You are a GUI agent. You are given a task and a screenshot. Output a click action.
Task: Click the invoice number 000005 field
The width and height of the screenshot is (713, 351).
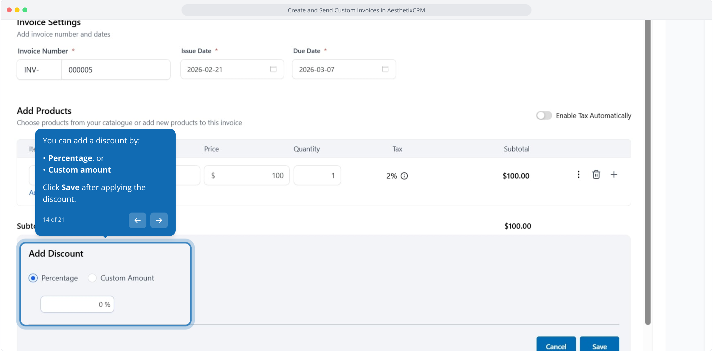point(115,70)
